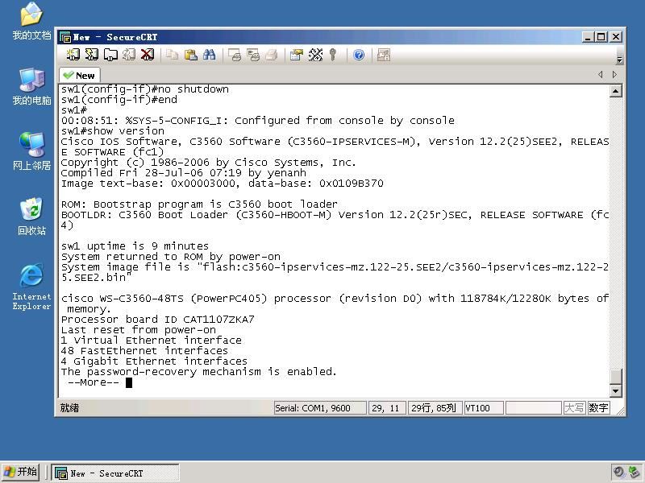Screen dimensions: 645x483
Task: Click the SecureCRT title bar system icon
Action: [65, 37]
